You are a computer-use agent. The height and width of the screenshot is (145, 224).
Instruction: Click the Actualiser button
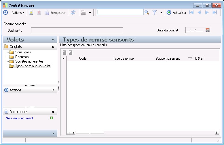[x=176, y=13]
